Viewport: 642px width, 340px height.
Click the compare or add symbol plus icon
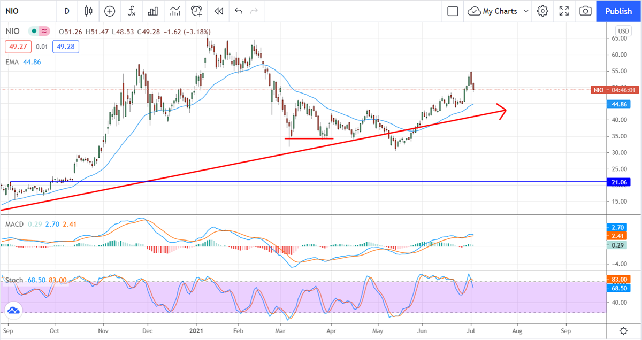point(110,11)
